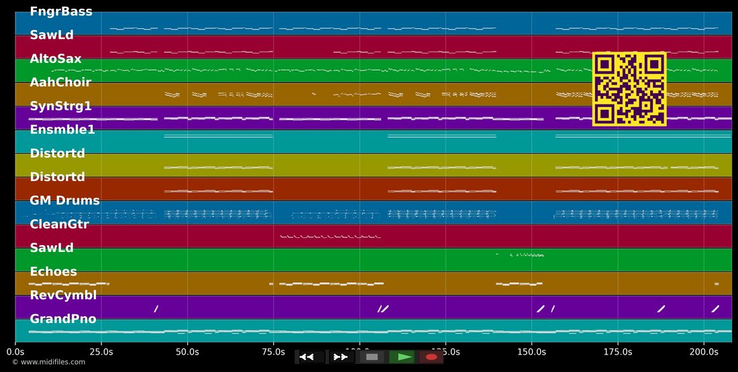Select the GrandPno track label
This screenshot has height=372, width=738.
point(62,319)
